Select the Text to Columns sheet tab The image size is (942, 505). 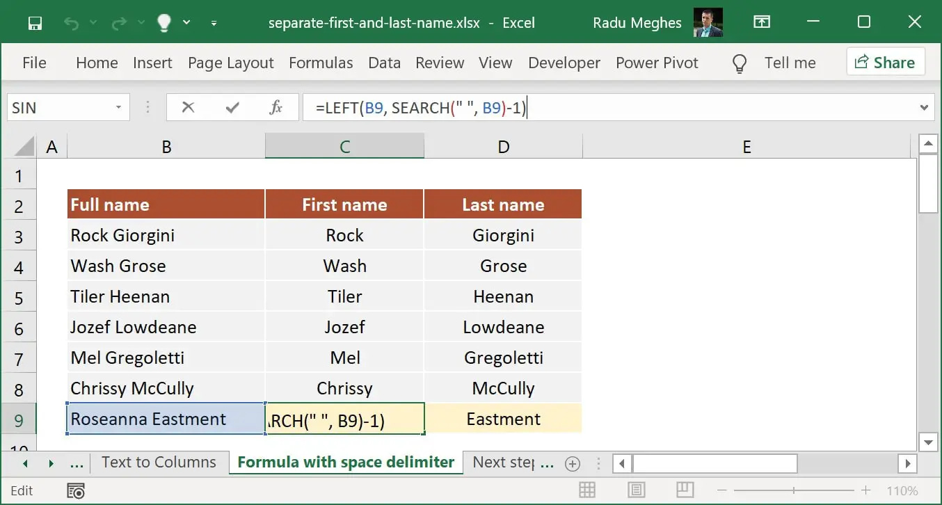pyautogui.click(x=159, y=462)
